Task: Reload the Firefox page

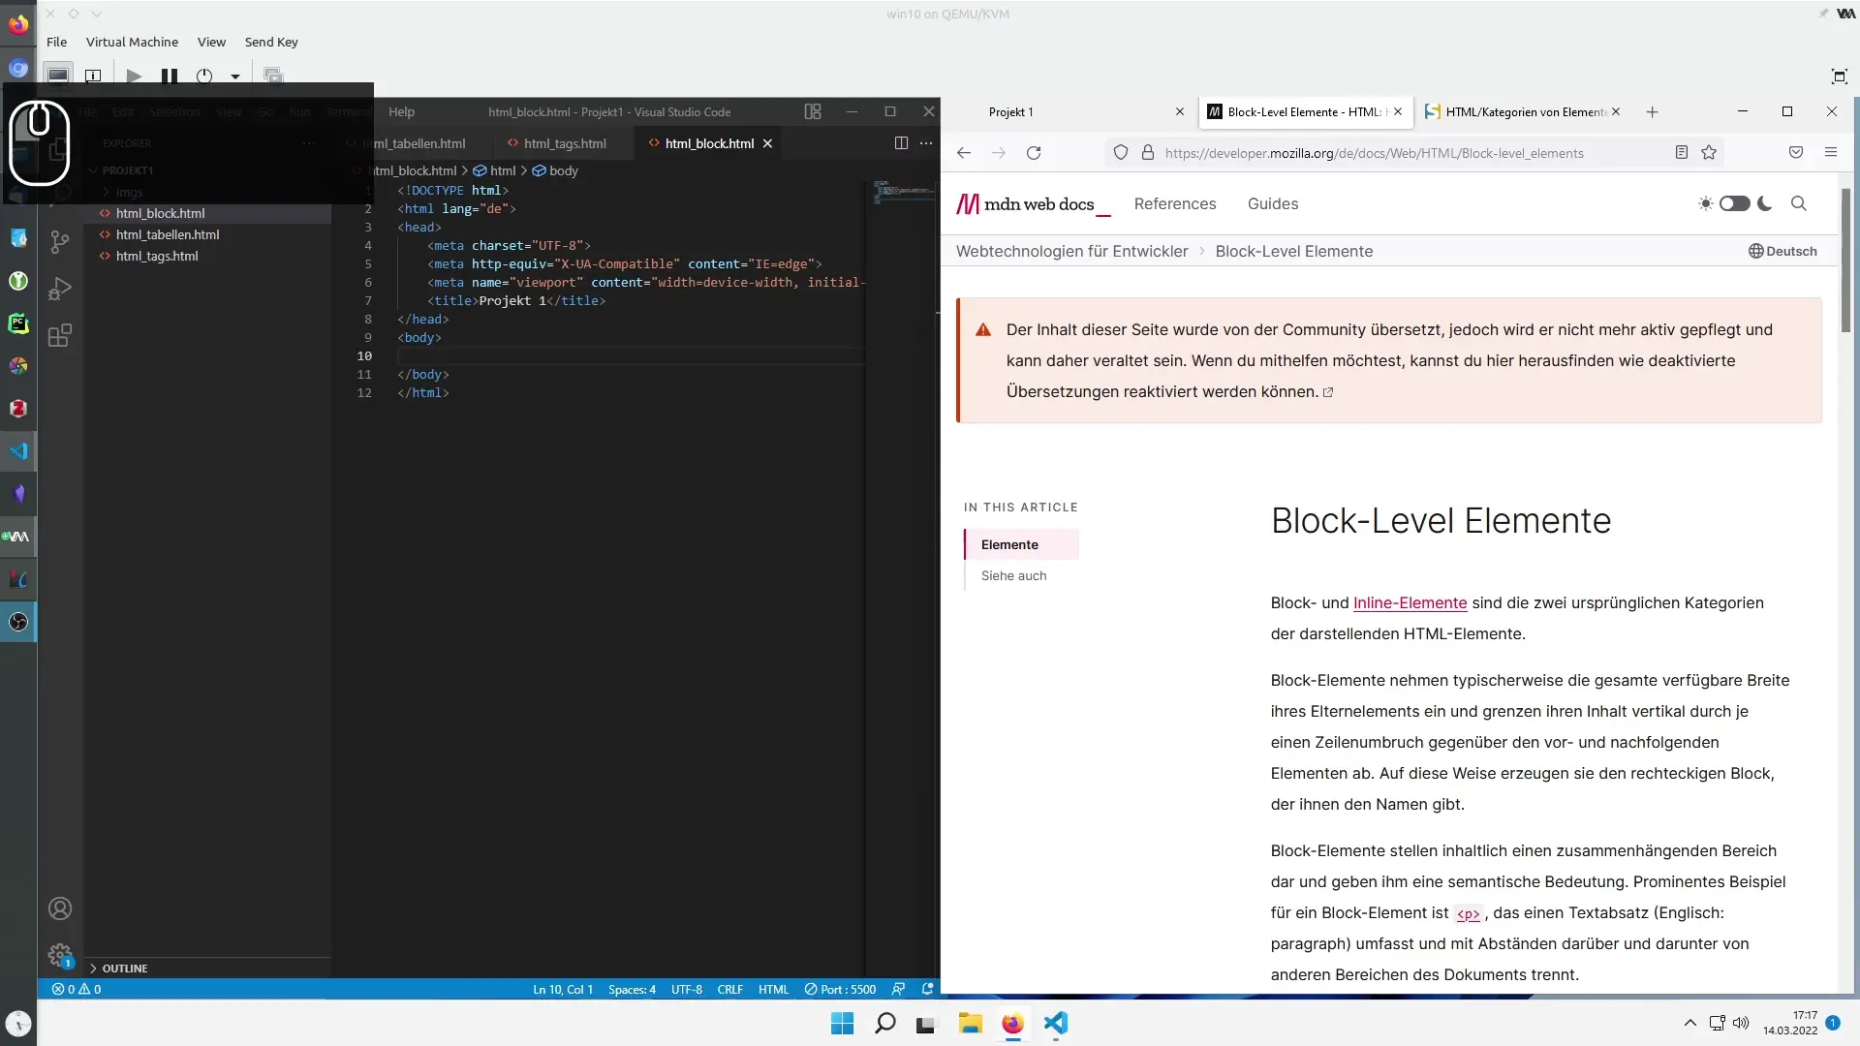Action: tap(1034, 153)
